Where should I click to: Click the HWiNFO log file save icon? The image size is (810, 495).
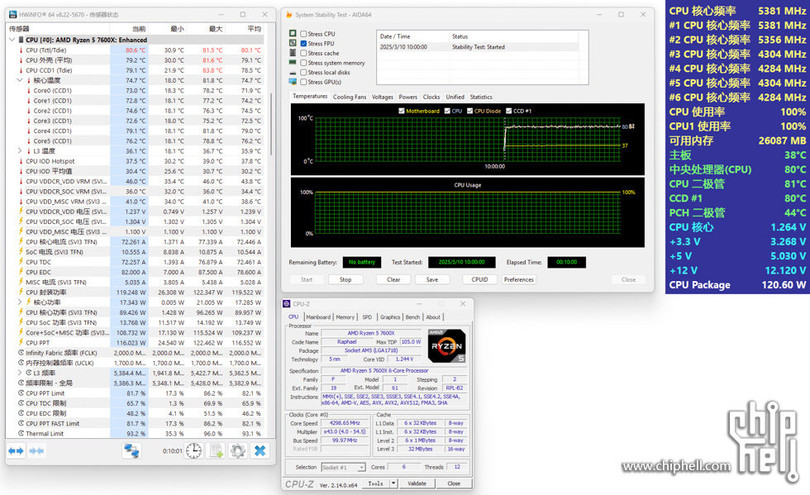(x=217, y=451)
